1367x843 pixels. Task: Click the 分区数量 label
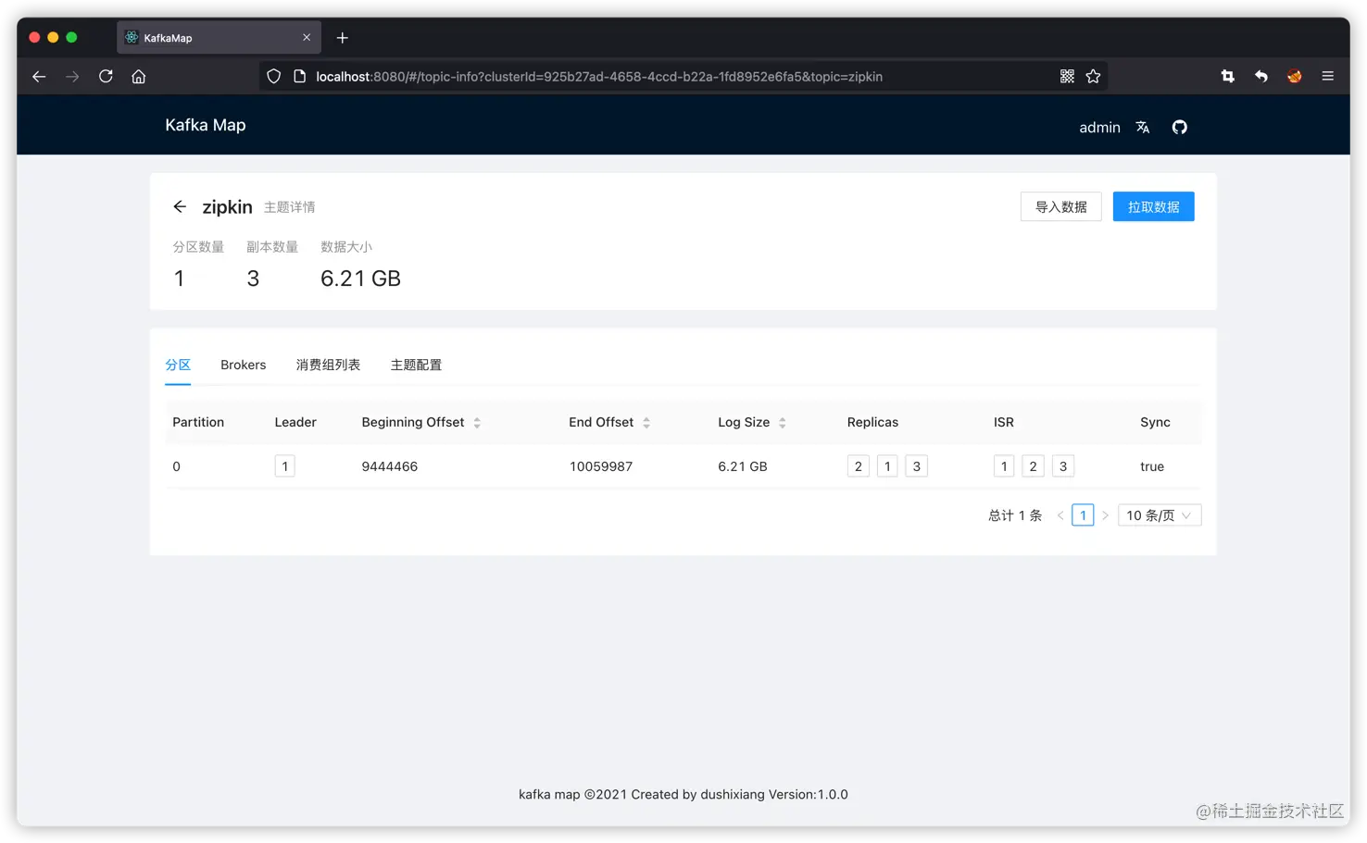[198, 247]
